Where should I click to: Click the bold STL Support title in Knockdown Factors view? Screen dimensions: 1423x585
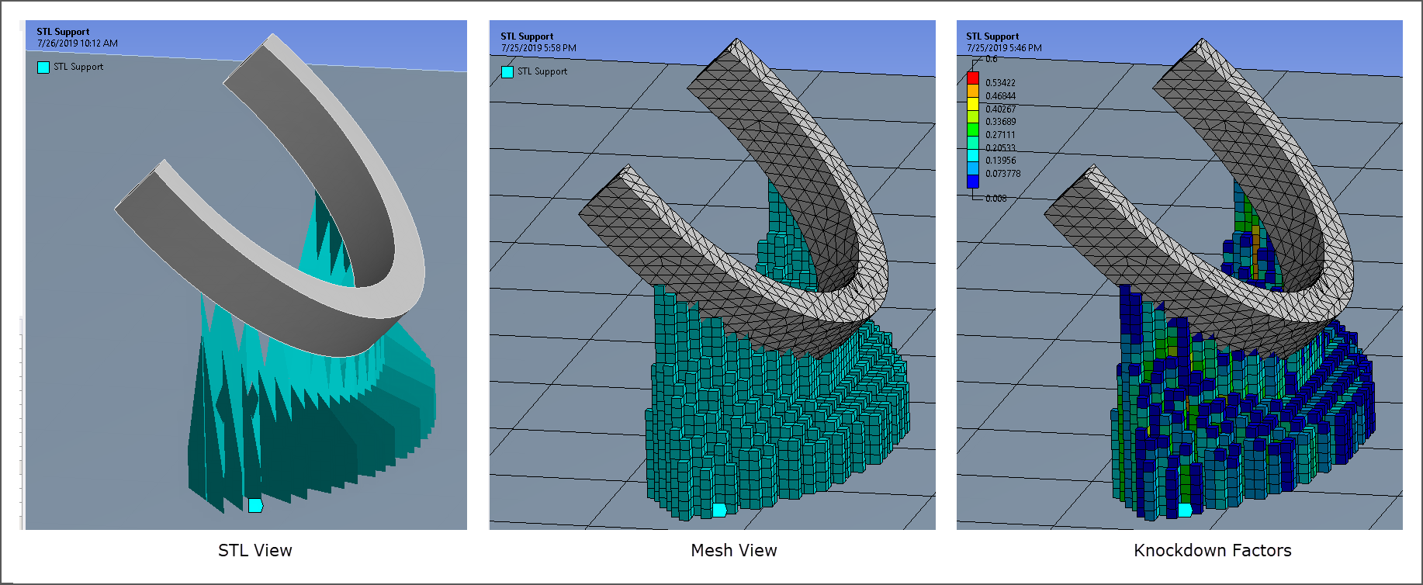[x=992, y=36]
